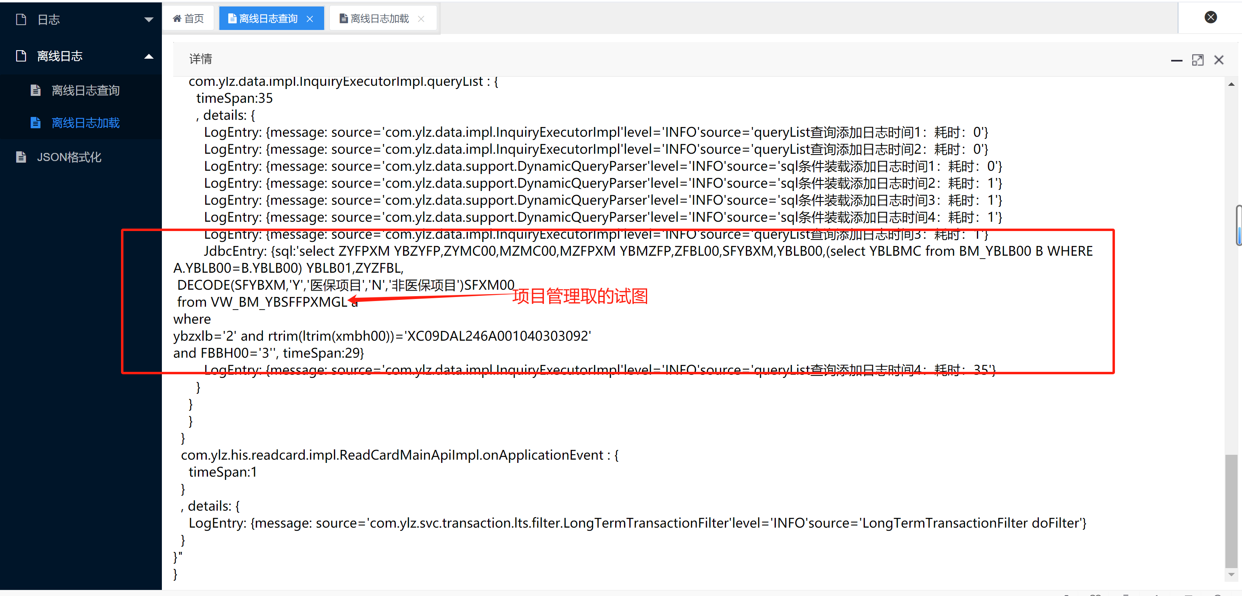Open 离线日志查询 in sidebar

click(x=85, y=90)
